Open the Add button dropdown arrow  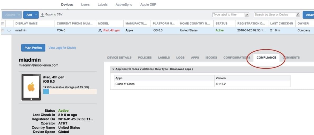pyautogui.click(x=36, y=15)
